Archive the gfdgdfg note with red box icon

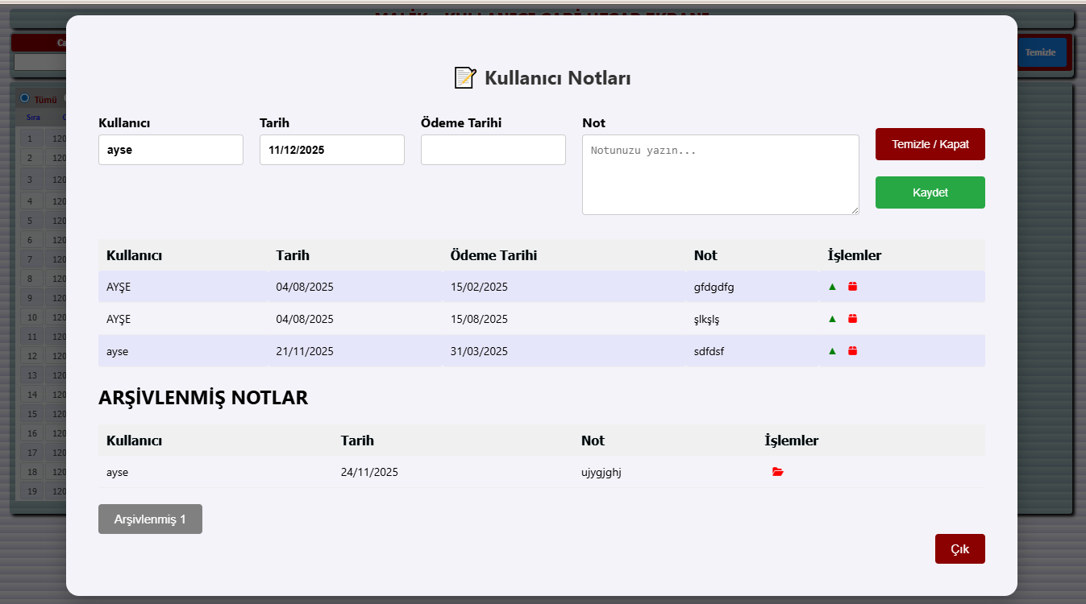pyautogui.click(x=852, y=287)
